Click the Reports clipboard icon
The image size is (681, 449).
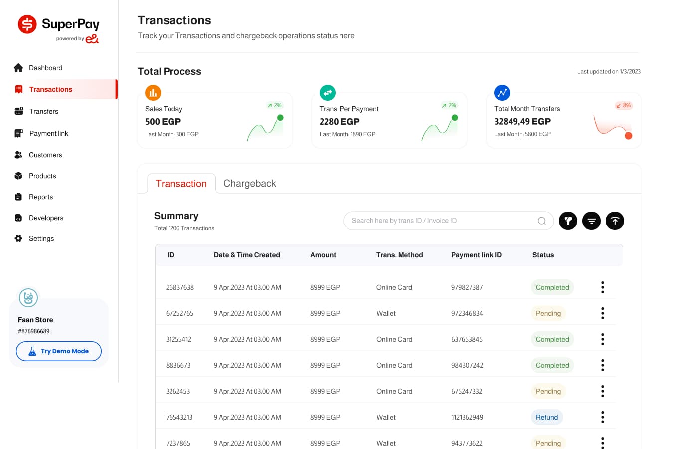(18, 197)
